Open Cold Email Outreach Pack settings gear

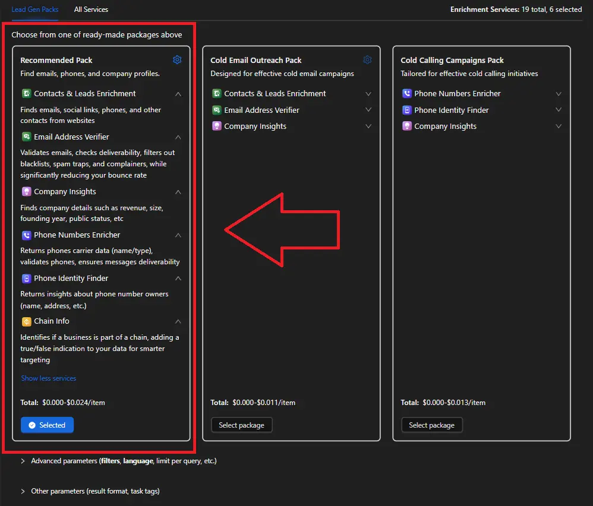pos(367,60)
